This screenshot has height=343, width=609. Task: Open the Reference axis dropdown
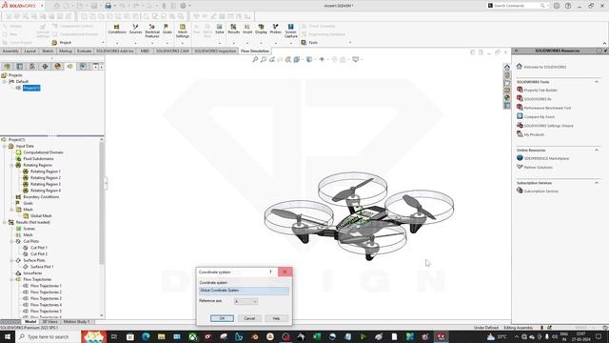tap(246, 301)
